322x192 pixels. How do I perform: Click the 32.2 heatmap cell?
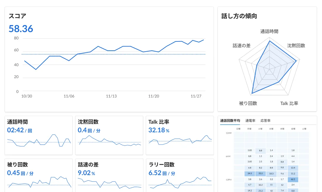[x=260, y=173]
